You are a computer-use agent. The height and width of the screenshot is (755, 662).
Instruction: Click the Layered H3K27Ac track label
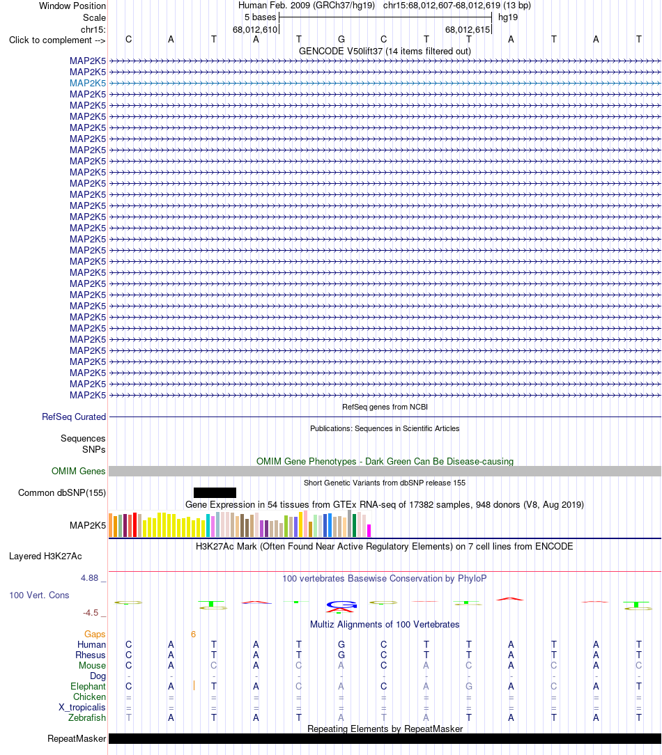[45, 556]
